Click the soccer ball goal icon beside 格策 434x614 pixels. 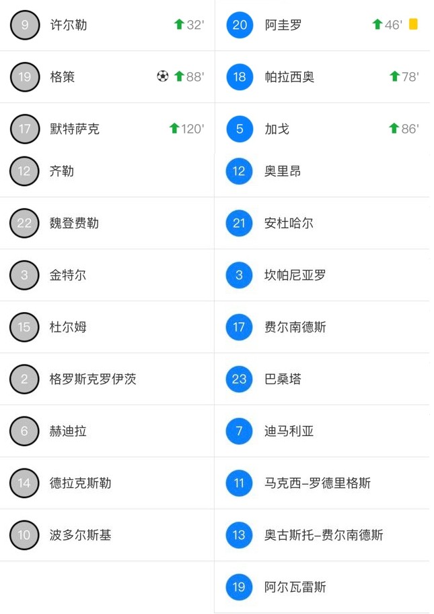pyautogui.click(x=162, y=77)
